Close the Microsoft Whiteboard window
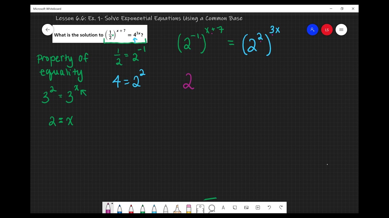 tap(353, 9)
